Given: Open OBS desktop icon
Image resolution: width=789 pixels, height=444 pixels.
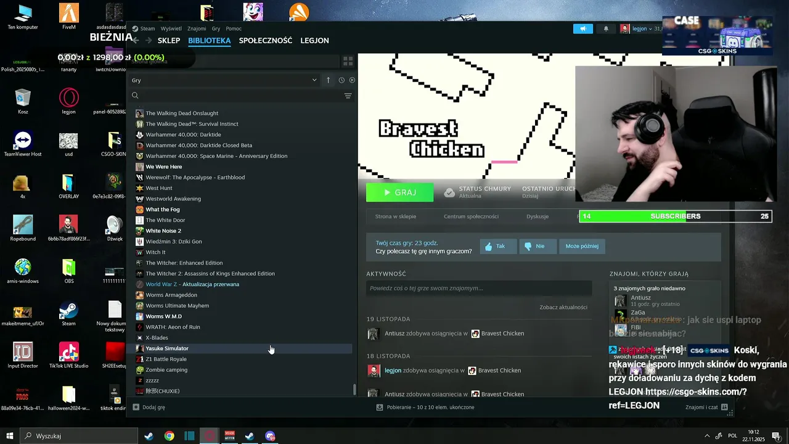Looking at the screenshot, I should (69, 271).
